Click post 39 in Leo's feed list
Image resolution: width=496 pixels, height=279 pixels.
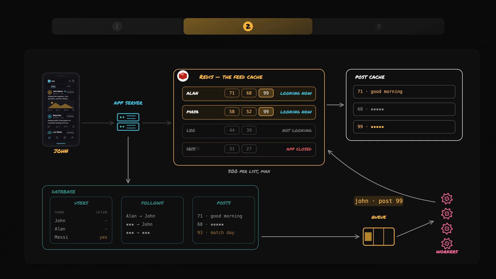[249, 130]
